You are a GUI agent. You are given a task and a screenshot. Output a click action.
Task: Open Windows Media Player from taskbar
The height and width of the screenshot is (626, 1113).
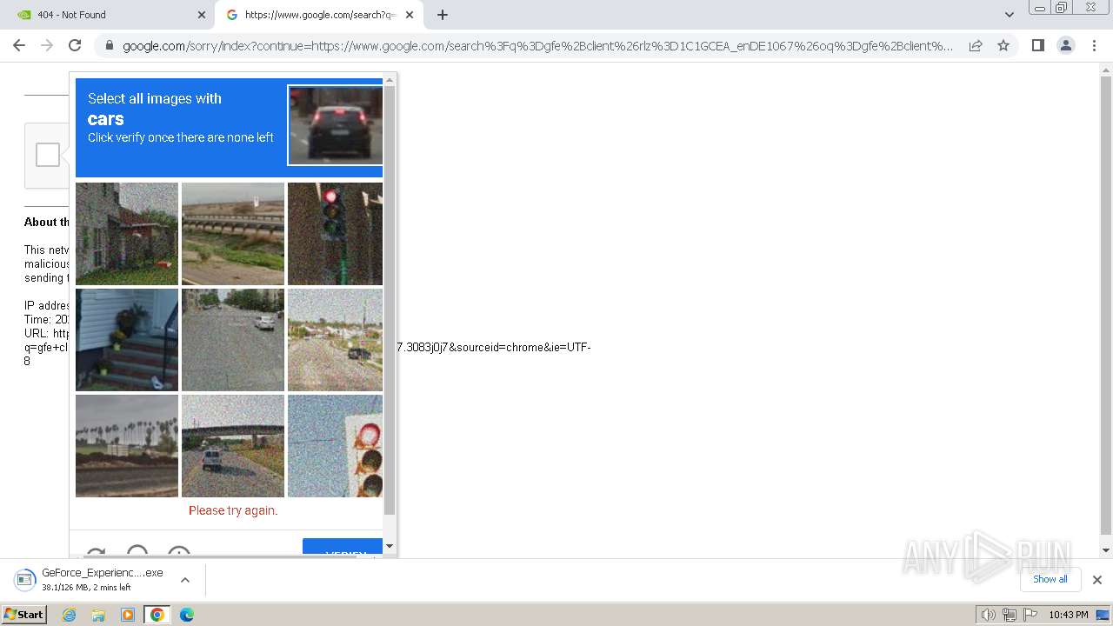coord(128,615)
